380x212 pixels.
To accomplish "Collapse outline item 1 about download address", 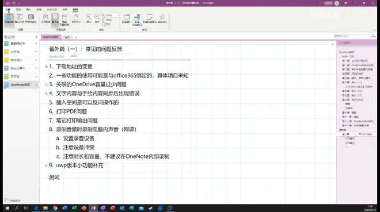I will (x=46, y=67).
